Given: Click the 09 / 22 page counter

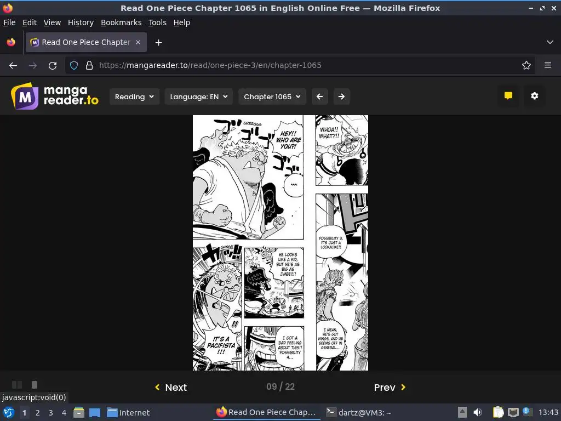Looking at the screenshot, I should 280,386.
